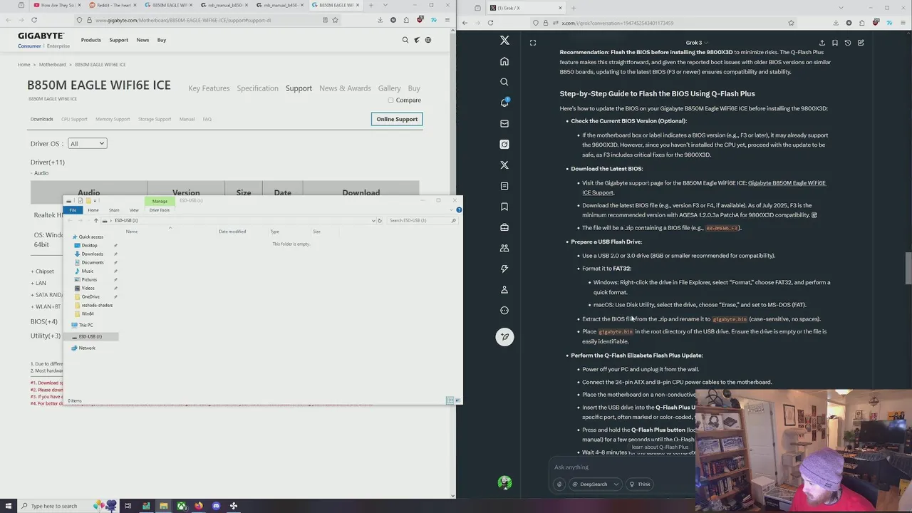The image size is (912, 513).
Task: Select reshade-shaders folder in navigation pane
Action: tap(97, 305)
